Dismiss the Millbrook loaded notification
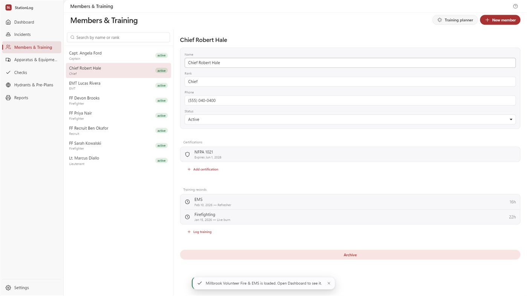The width and height of the screenshot is (527, 296). pos(329,283)
